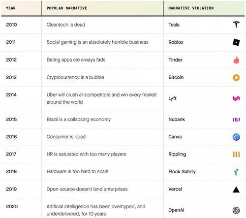Click the Rippling logo icon
This screenshot has width=246, height=218.
pyautogui.click(x=236, y=155)
